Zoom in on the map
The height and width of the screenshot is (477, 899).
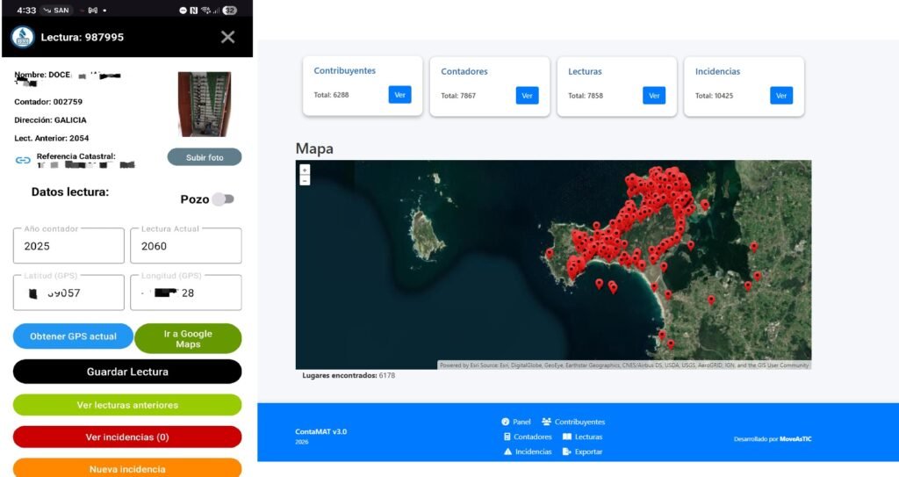coord(305,170)
